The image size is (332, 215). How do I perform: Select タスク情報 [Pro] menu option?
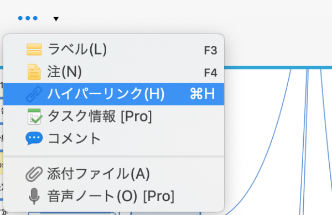click(x=113, y=116)
